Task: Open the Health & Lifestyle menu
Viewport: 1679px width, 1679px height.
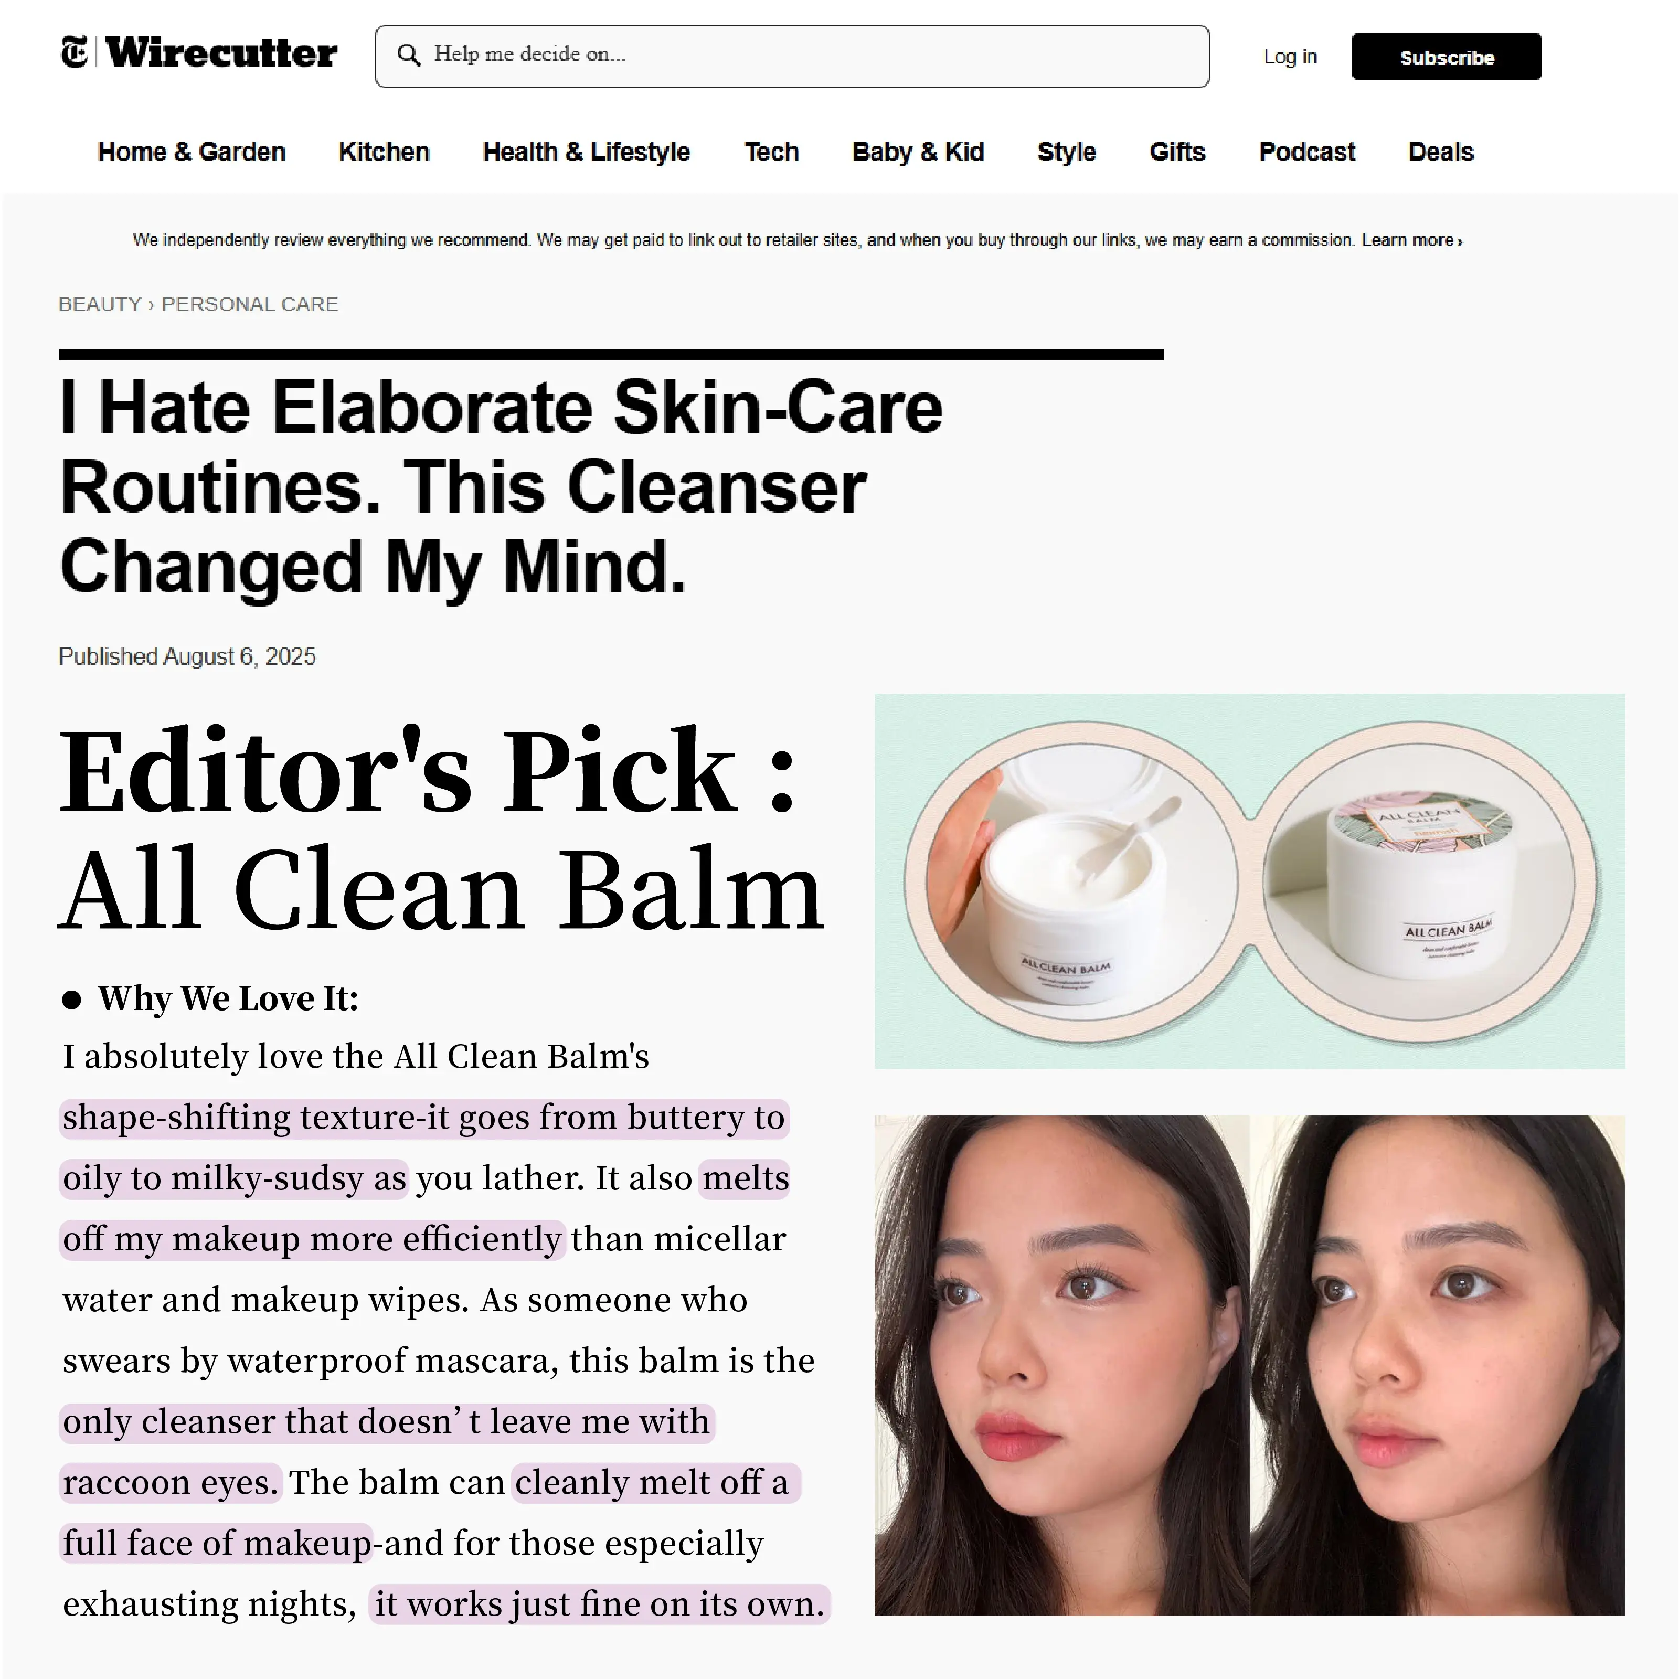Action: 587,151
